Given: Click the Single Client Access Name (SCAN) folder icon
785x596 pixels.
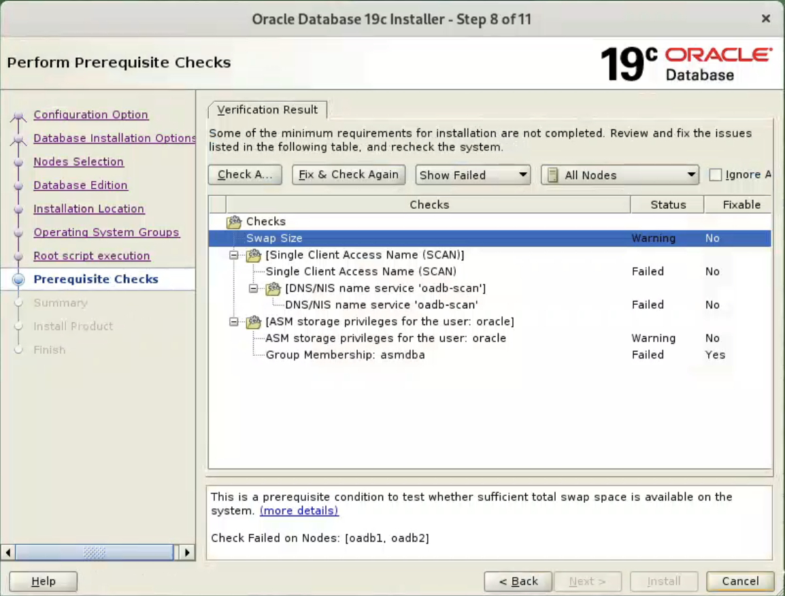Looking at the screenshot, I should click(253, 255).
